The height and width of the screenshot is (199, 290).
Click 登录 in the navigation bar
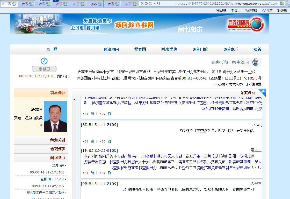coord(52,49)
